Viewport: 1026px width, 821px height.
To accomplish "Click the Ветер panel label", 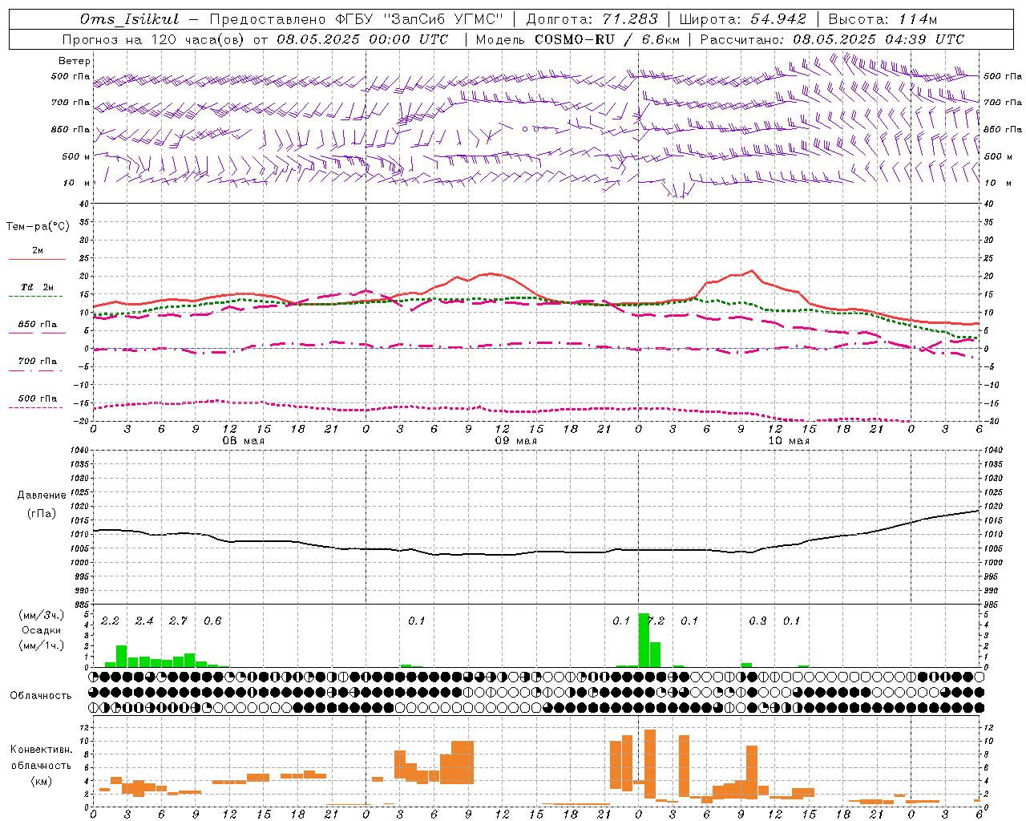I will (x=75, y=61).
